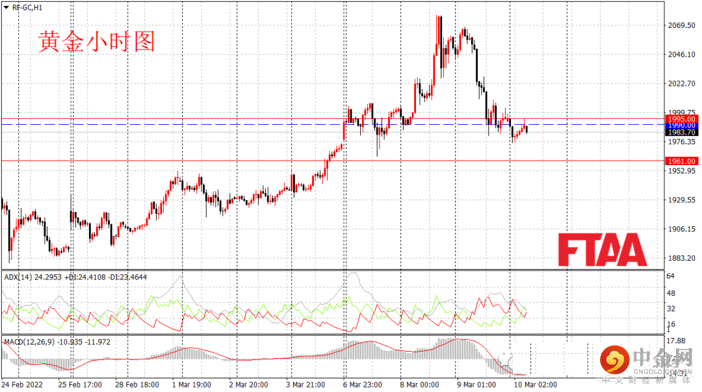Image resolution: width=702 pixels, height=392 pixels.
Task: Click the 6 Mar 23:00 time label
Action: [363, 384]
